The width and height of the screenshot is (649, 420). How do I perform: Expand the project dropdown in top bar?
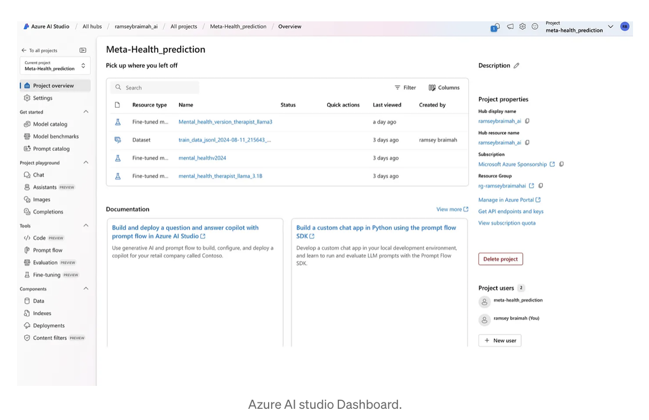[611, 27]
